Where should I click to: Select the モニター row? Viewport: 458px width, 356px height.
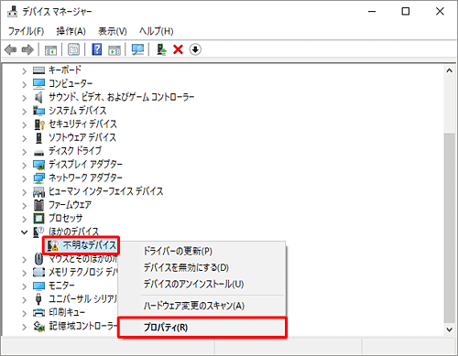[x=61, y=286]
